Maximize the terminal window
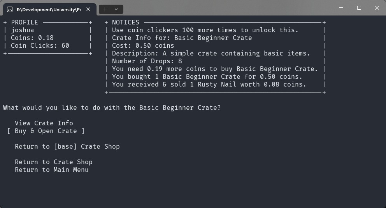Viewport: 386px width, 208px height. coord(359,8)
